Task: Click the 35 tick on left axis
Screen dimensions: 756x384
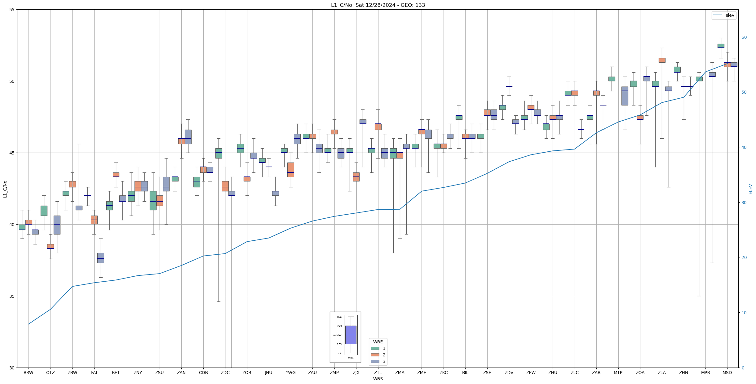Action: pyautogui.click(x=12, y=296)
